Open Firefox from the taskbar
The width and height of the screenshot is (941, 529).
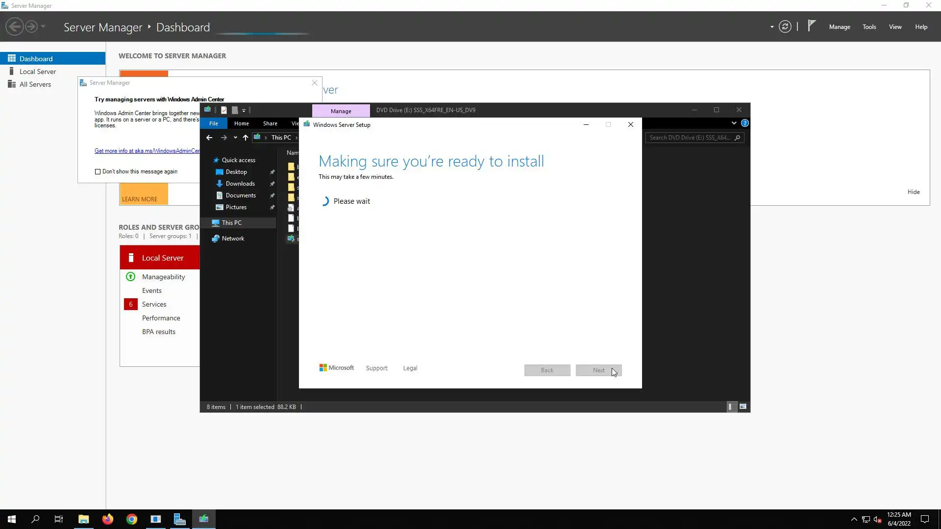[x=107, y=519]
